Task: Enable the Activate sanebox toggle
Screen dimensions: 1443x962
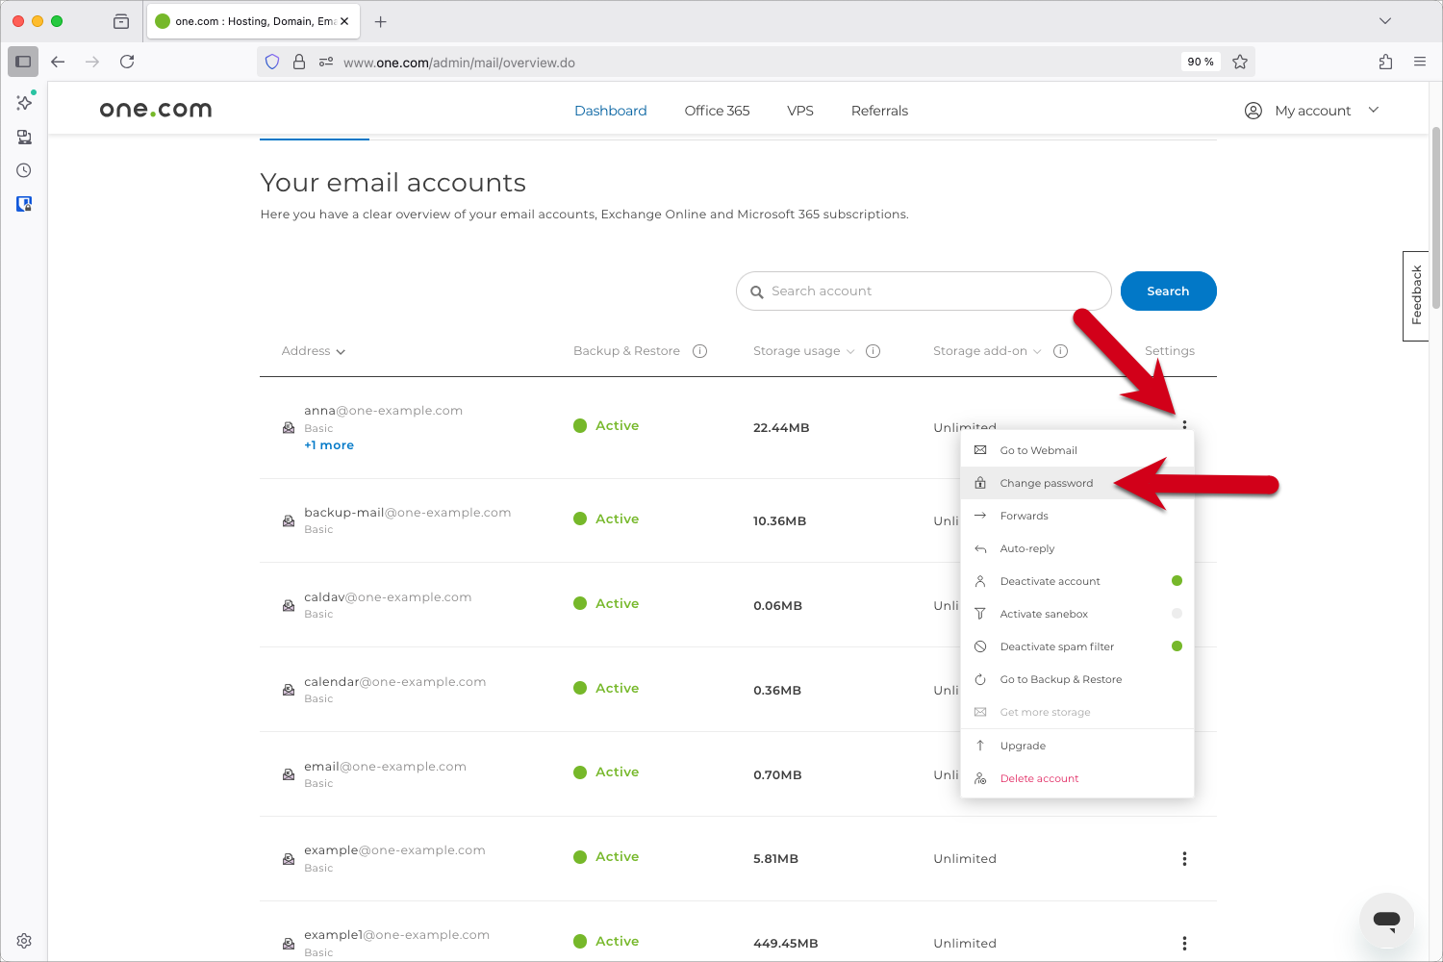Action: click(1176, 613)
